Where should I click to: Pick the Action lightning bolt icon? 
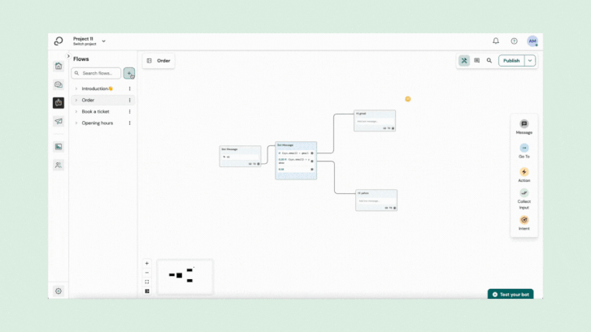point(524,172)
